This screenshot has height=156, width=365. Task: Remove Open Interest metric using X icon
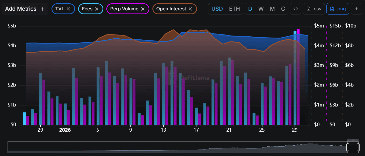tap(190, 9)
